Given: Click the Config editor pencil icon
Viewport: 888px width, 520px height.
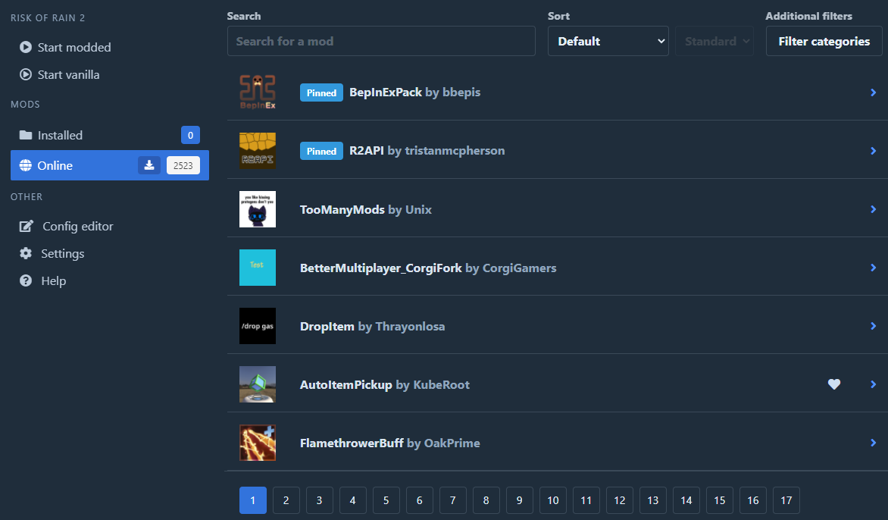Looking at the screenshot, I should [26, 226].
